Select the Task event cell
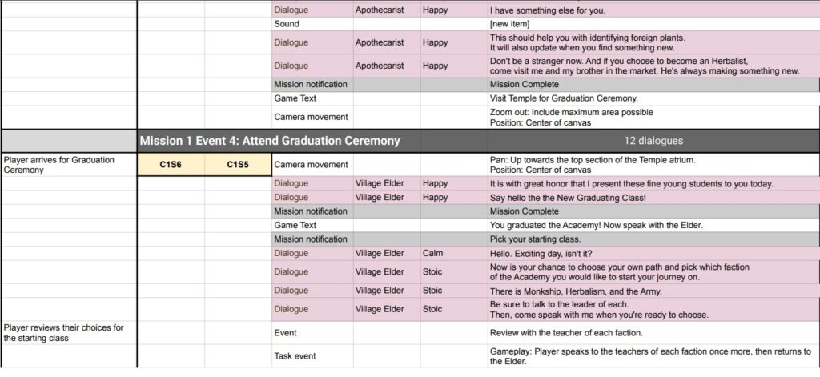This screenshot has height=377, width=820. 312,356
